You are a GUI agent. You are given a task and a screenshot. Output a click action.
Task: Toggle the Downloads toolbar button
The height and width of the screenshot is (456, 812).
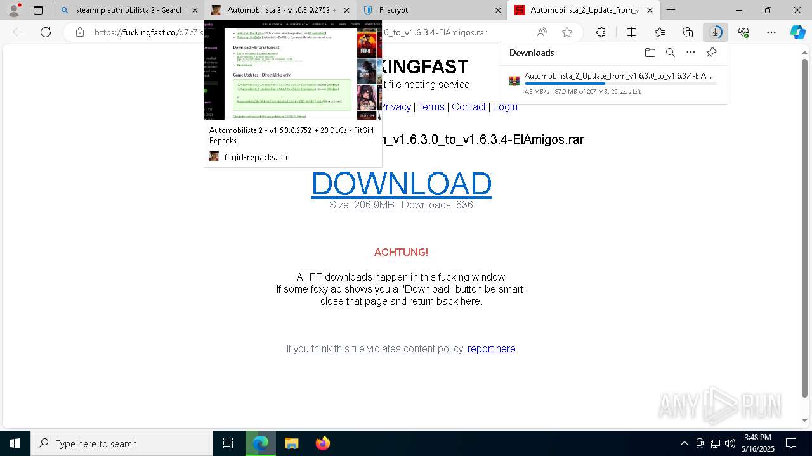(x=716, y=32)
